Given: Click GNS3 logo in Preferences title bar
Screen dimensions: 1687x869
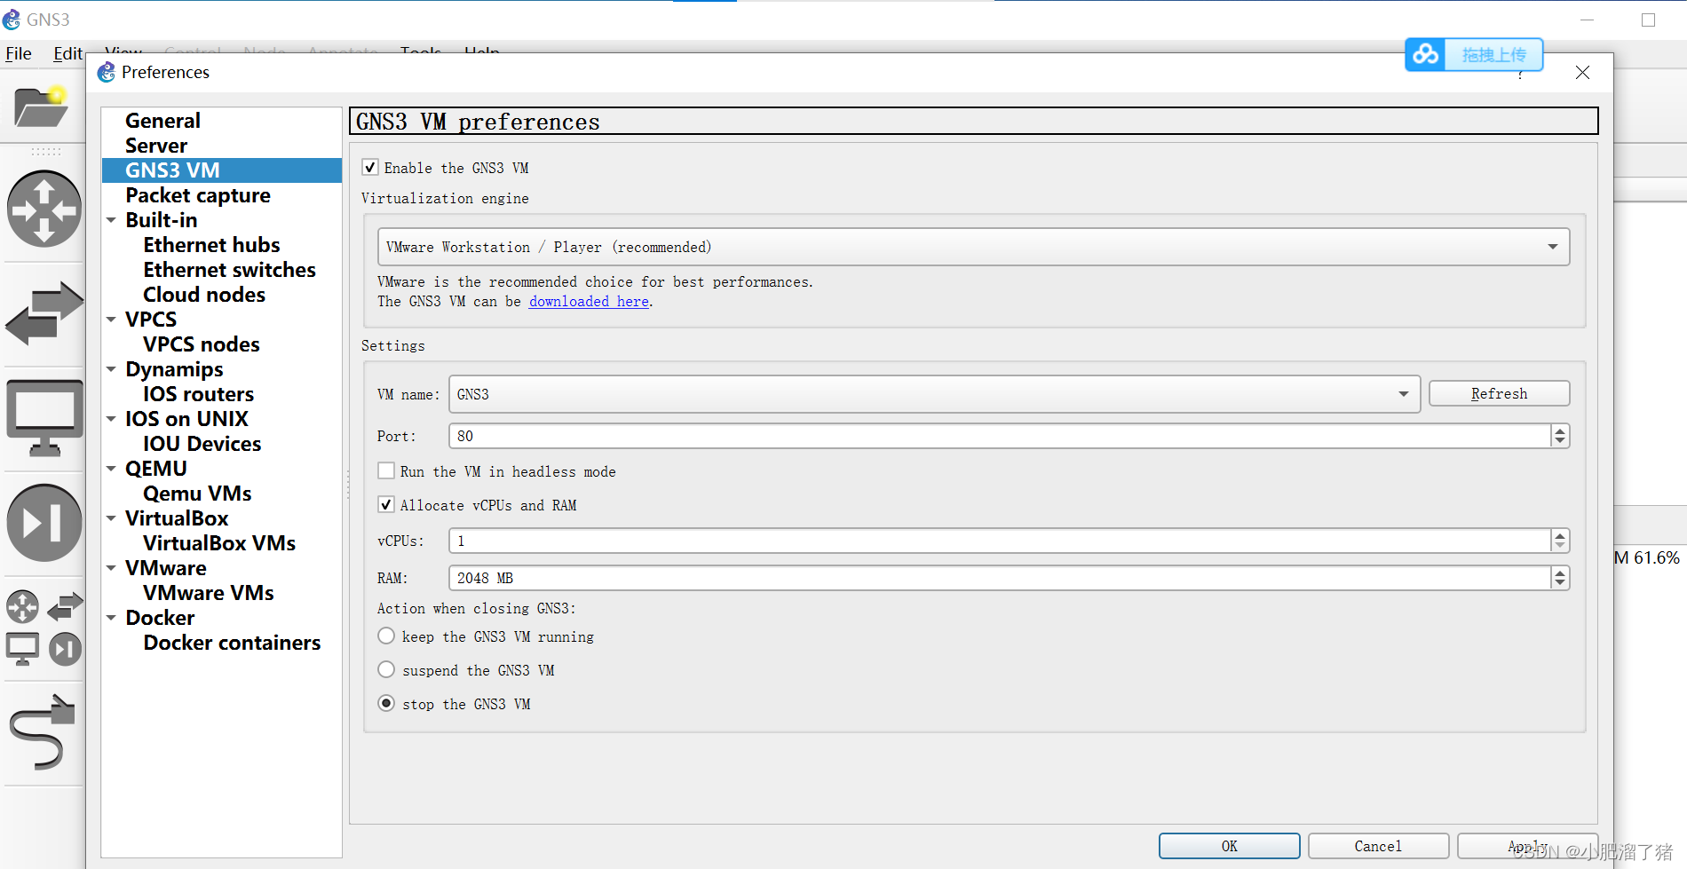Looking at the screenshot, I should [x=107, y=72].
